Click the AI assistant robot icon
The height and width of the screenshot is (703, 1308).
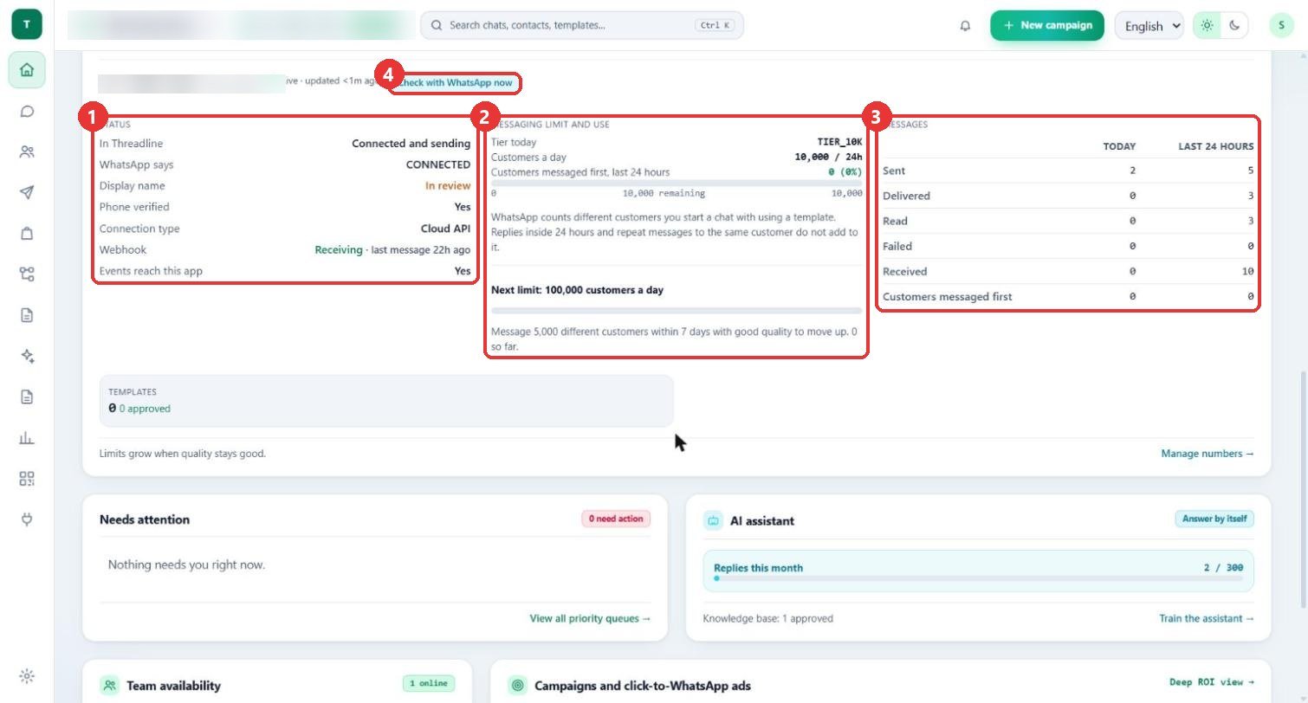tap(713, 520)
